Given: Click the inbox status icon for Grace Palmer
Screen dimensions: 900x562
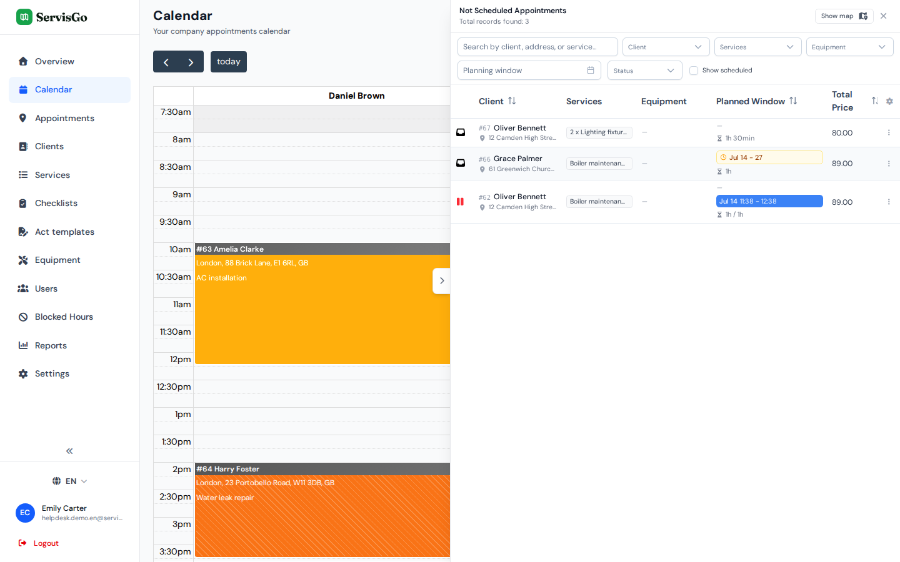Looking at the screenshot, I should (x=461, y=163).
